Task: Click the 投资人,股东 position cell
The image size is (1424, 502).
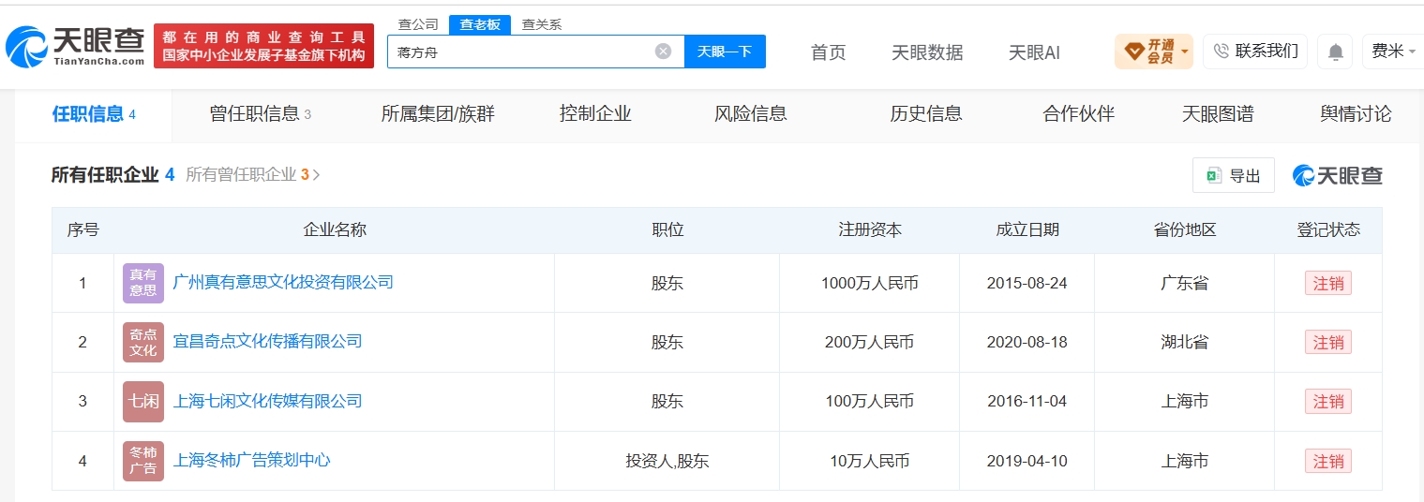Action: [x=667, y=461]
